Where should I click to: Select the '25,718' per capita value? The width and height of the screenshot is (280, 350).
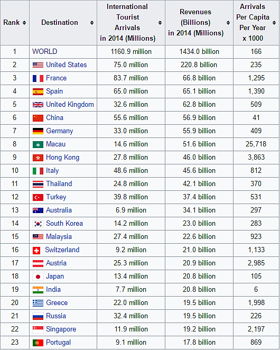coord(256,144)
